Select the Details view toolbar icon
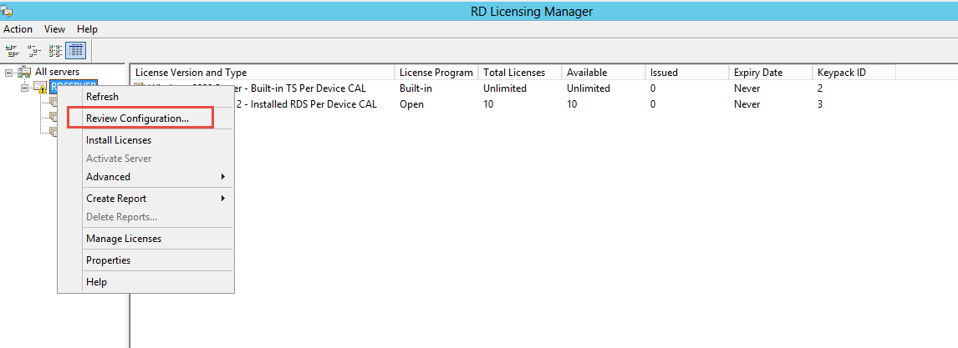 coord(76,51)
